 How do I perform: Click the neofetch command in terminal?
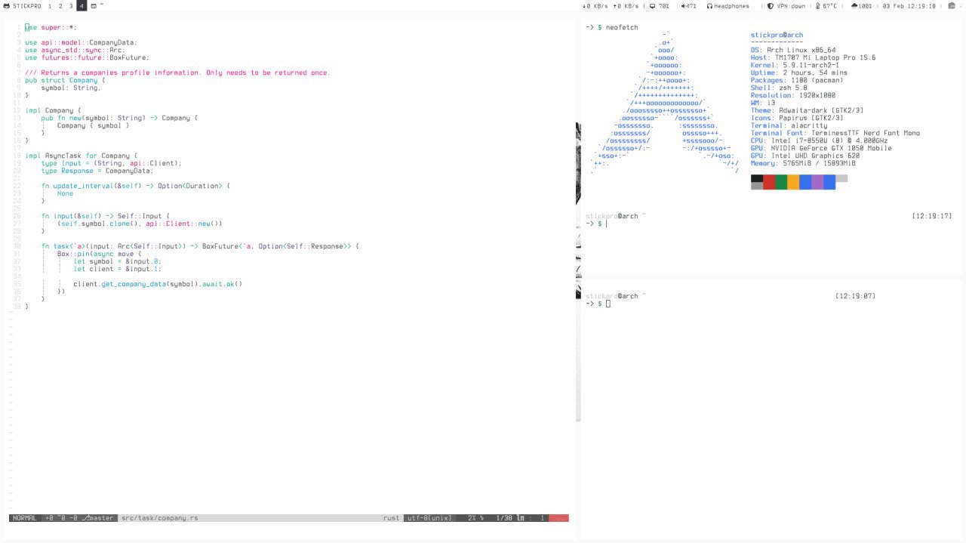[x=622, y=27]
